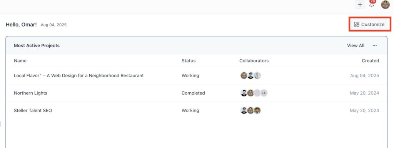This screenshot has height=148, width=394.
Task: Open notifications bell with 28 badge
Action: pyautogui.click(x=372, y=4)
